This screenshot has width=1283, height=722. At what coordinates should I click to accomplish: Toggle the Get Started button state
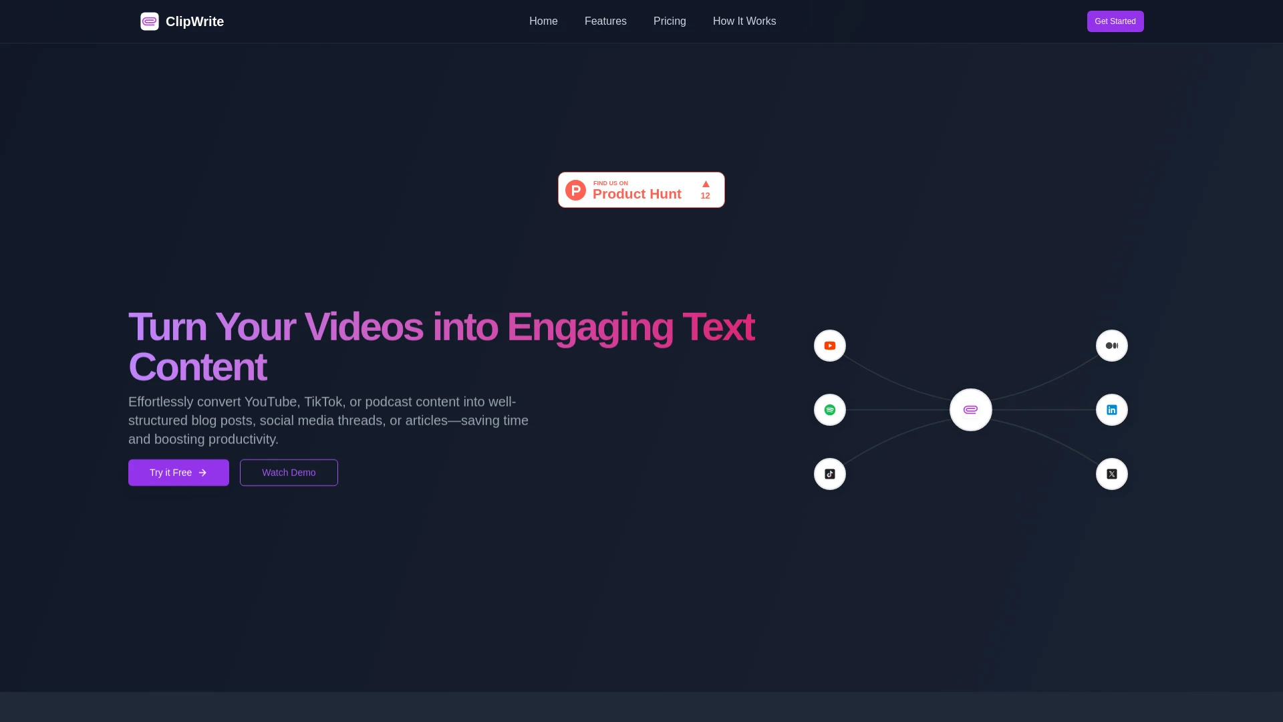[x=1115, y=21]
